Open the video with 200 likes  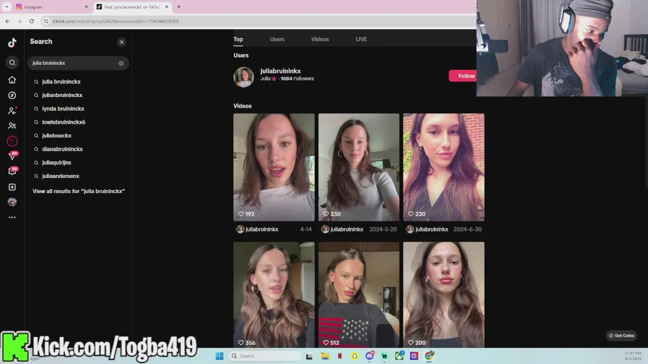tap(443, 295)
